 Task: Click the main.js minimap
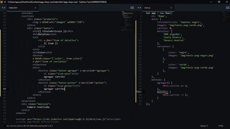(x=225, y=16)
